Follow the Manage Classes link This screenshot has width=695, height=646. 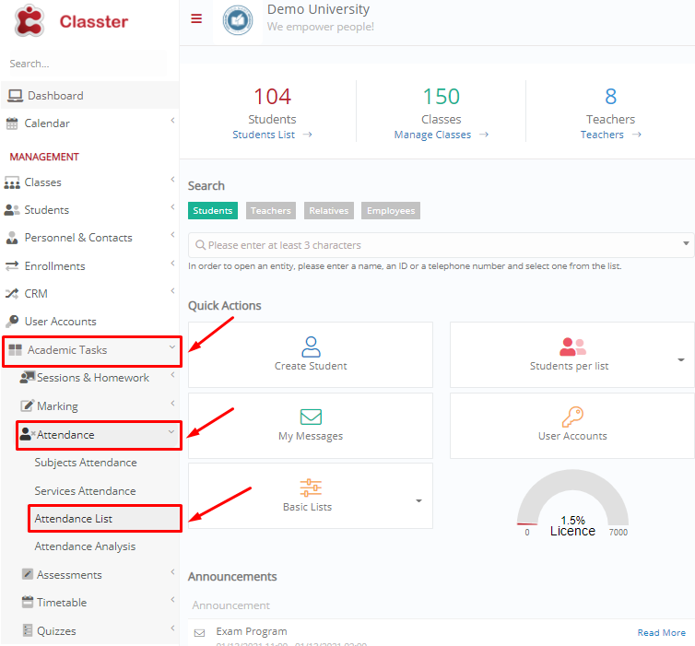[x=432, y=135]
